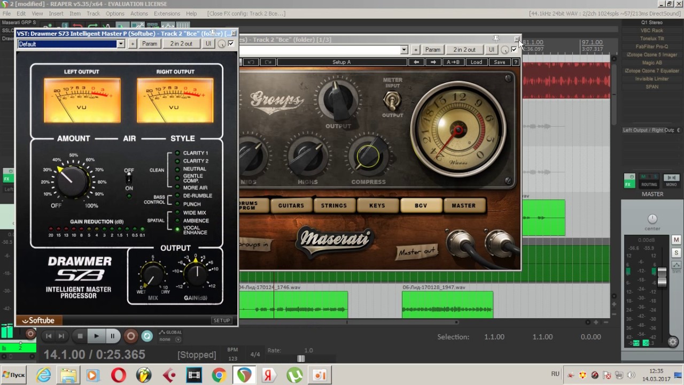Go to next preset in Maserati toolbar
Screen dimensions: 684x385
click(x=433, y=62)
